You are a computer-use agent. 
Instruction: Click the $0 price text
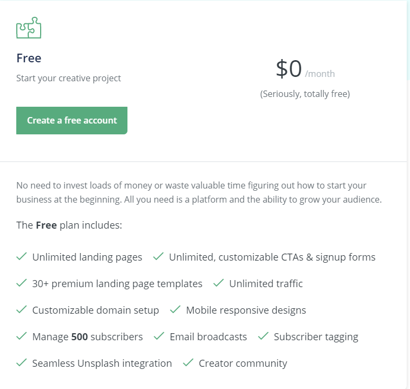289,69
